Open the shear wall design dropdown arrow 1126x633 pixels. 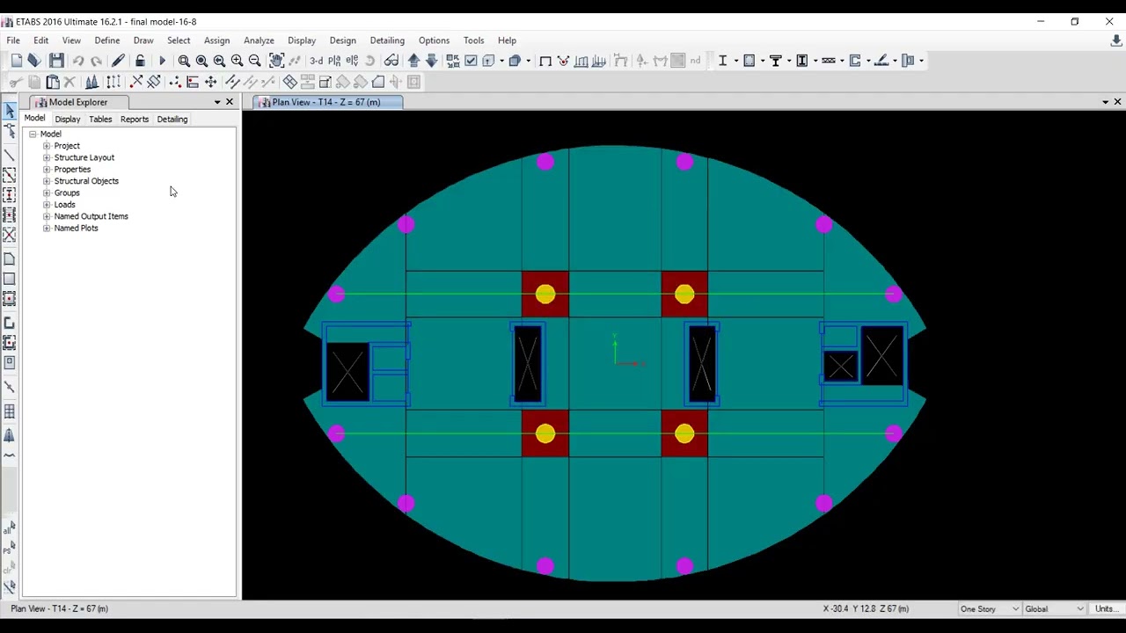tap(868, 61)
